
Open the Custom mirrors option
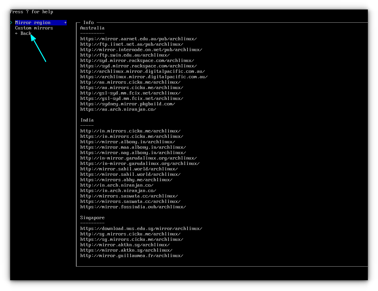point(34,28)
